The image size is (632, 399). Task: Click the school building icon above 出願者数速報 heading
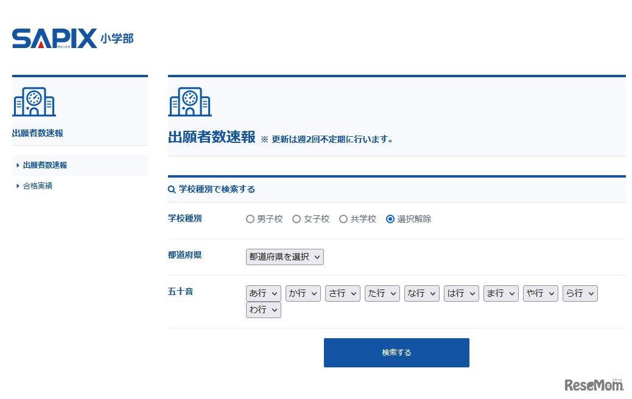pos(189,102)
